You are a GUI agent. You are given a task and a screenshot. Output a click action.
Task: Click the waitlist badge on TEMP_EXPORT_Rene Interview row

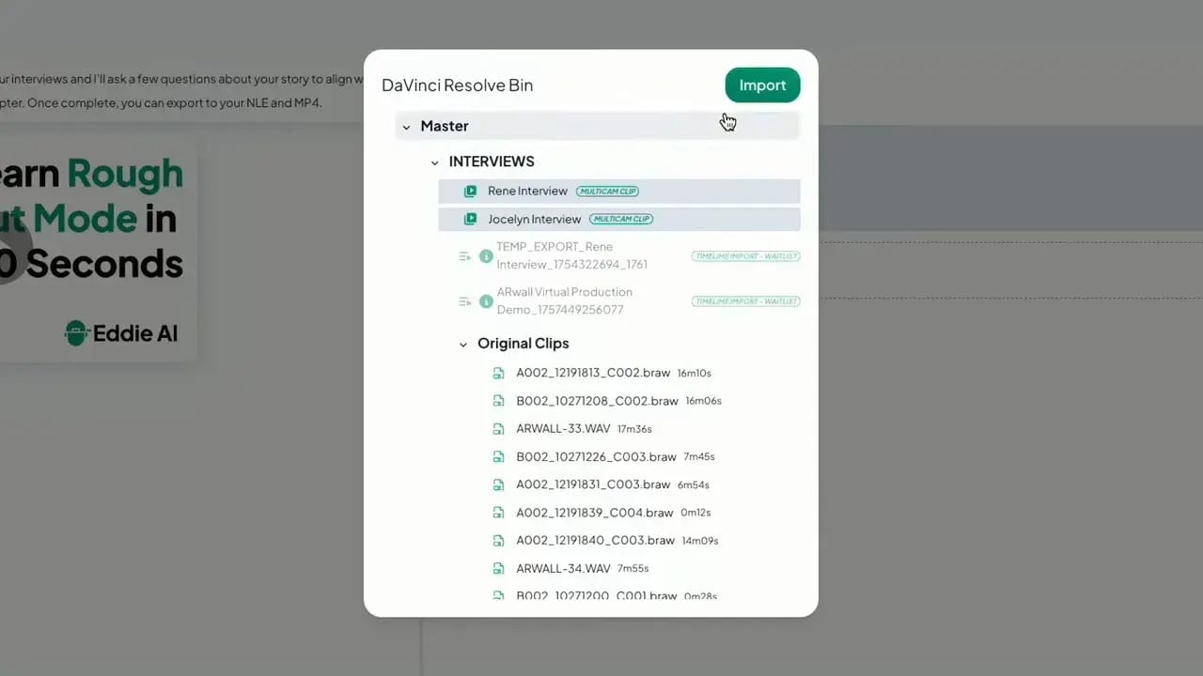(746, 256)
